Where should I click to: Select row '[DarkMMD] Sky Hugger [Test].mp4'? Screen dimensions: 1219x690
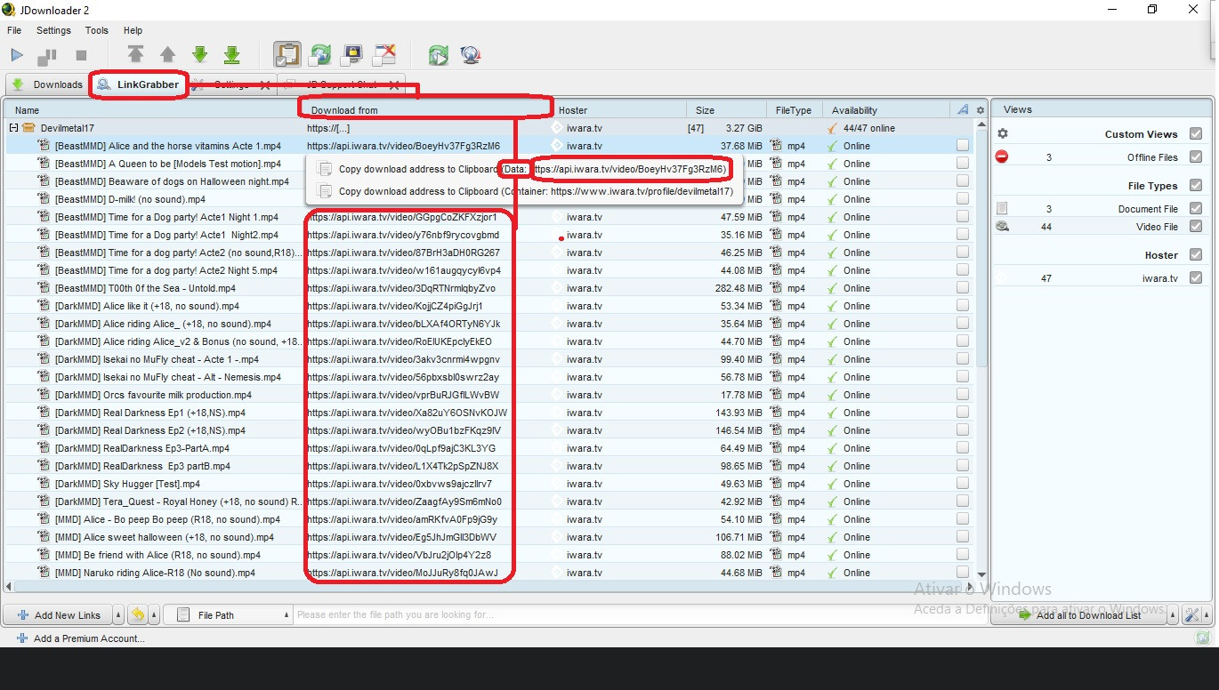pyautogui.click(x=489, y=484)
